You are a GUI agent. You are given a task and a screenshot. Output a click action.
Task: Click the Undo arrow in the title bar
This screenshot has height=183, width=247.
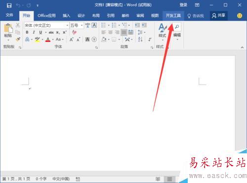pos(18,5)
